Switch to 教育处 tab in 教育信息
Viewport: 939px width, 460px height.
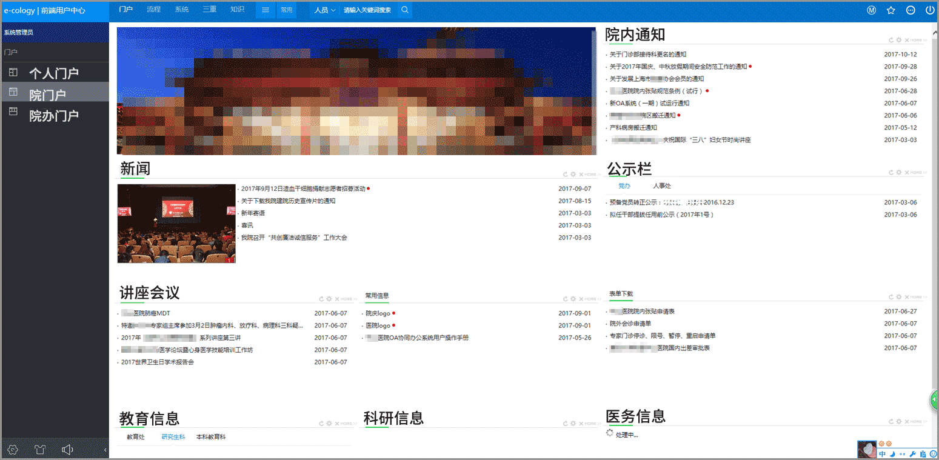[x=136, y=437]
